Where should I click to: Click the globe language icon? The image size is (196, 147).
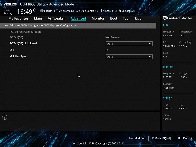(42, 11)
